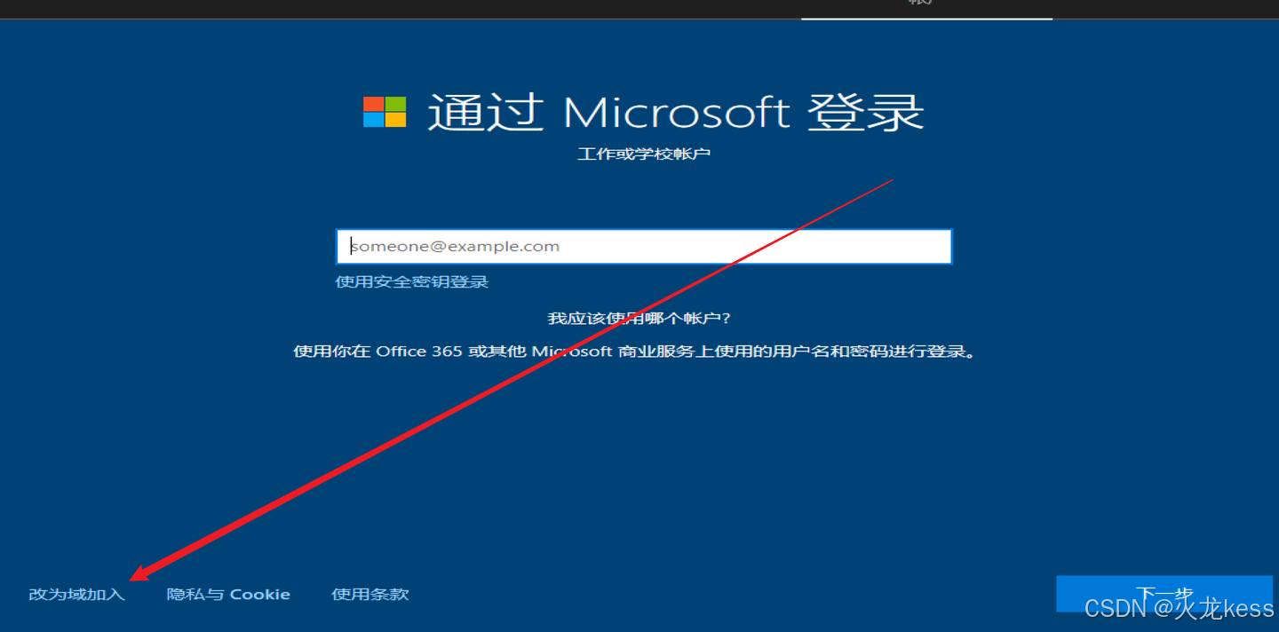
Task: Click the 下一步 button
Action: [x=1164, y=594]
